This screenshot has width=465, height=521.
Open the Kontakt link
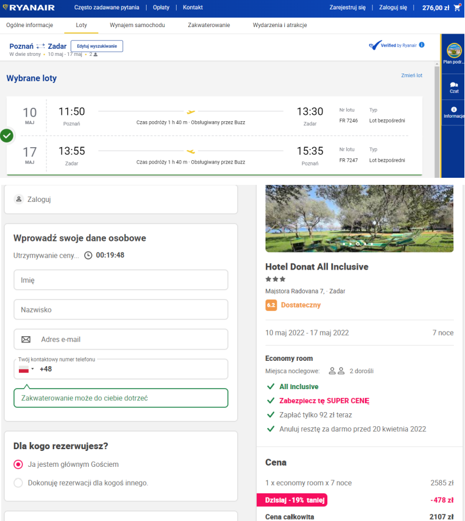[x=192, y=7]
